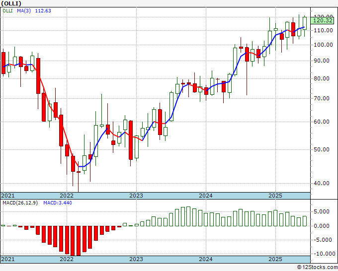The width and height of the screenshot is (338, 271).
Task: Click the last green MACD histogram bar
Action: coord(305,221)
